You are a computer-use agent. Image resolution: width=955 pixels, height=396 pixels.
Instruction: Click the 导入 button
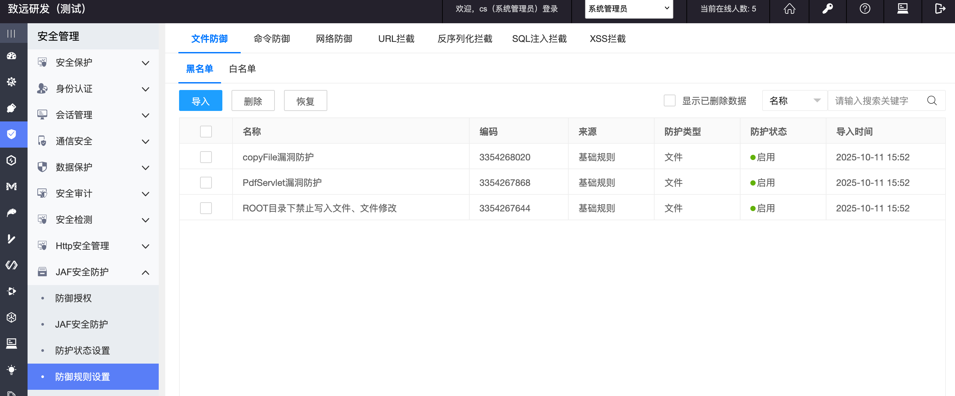201,101
